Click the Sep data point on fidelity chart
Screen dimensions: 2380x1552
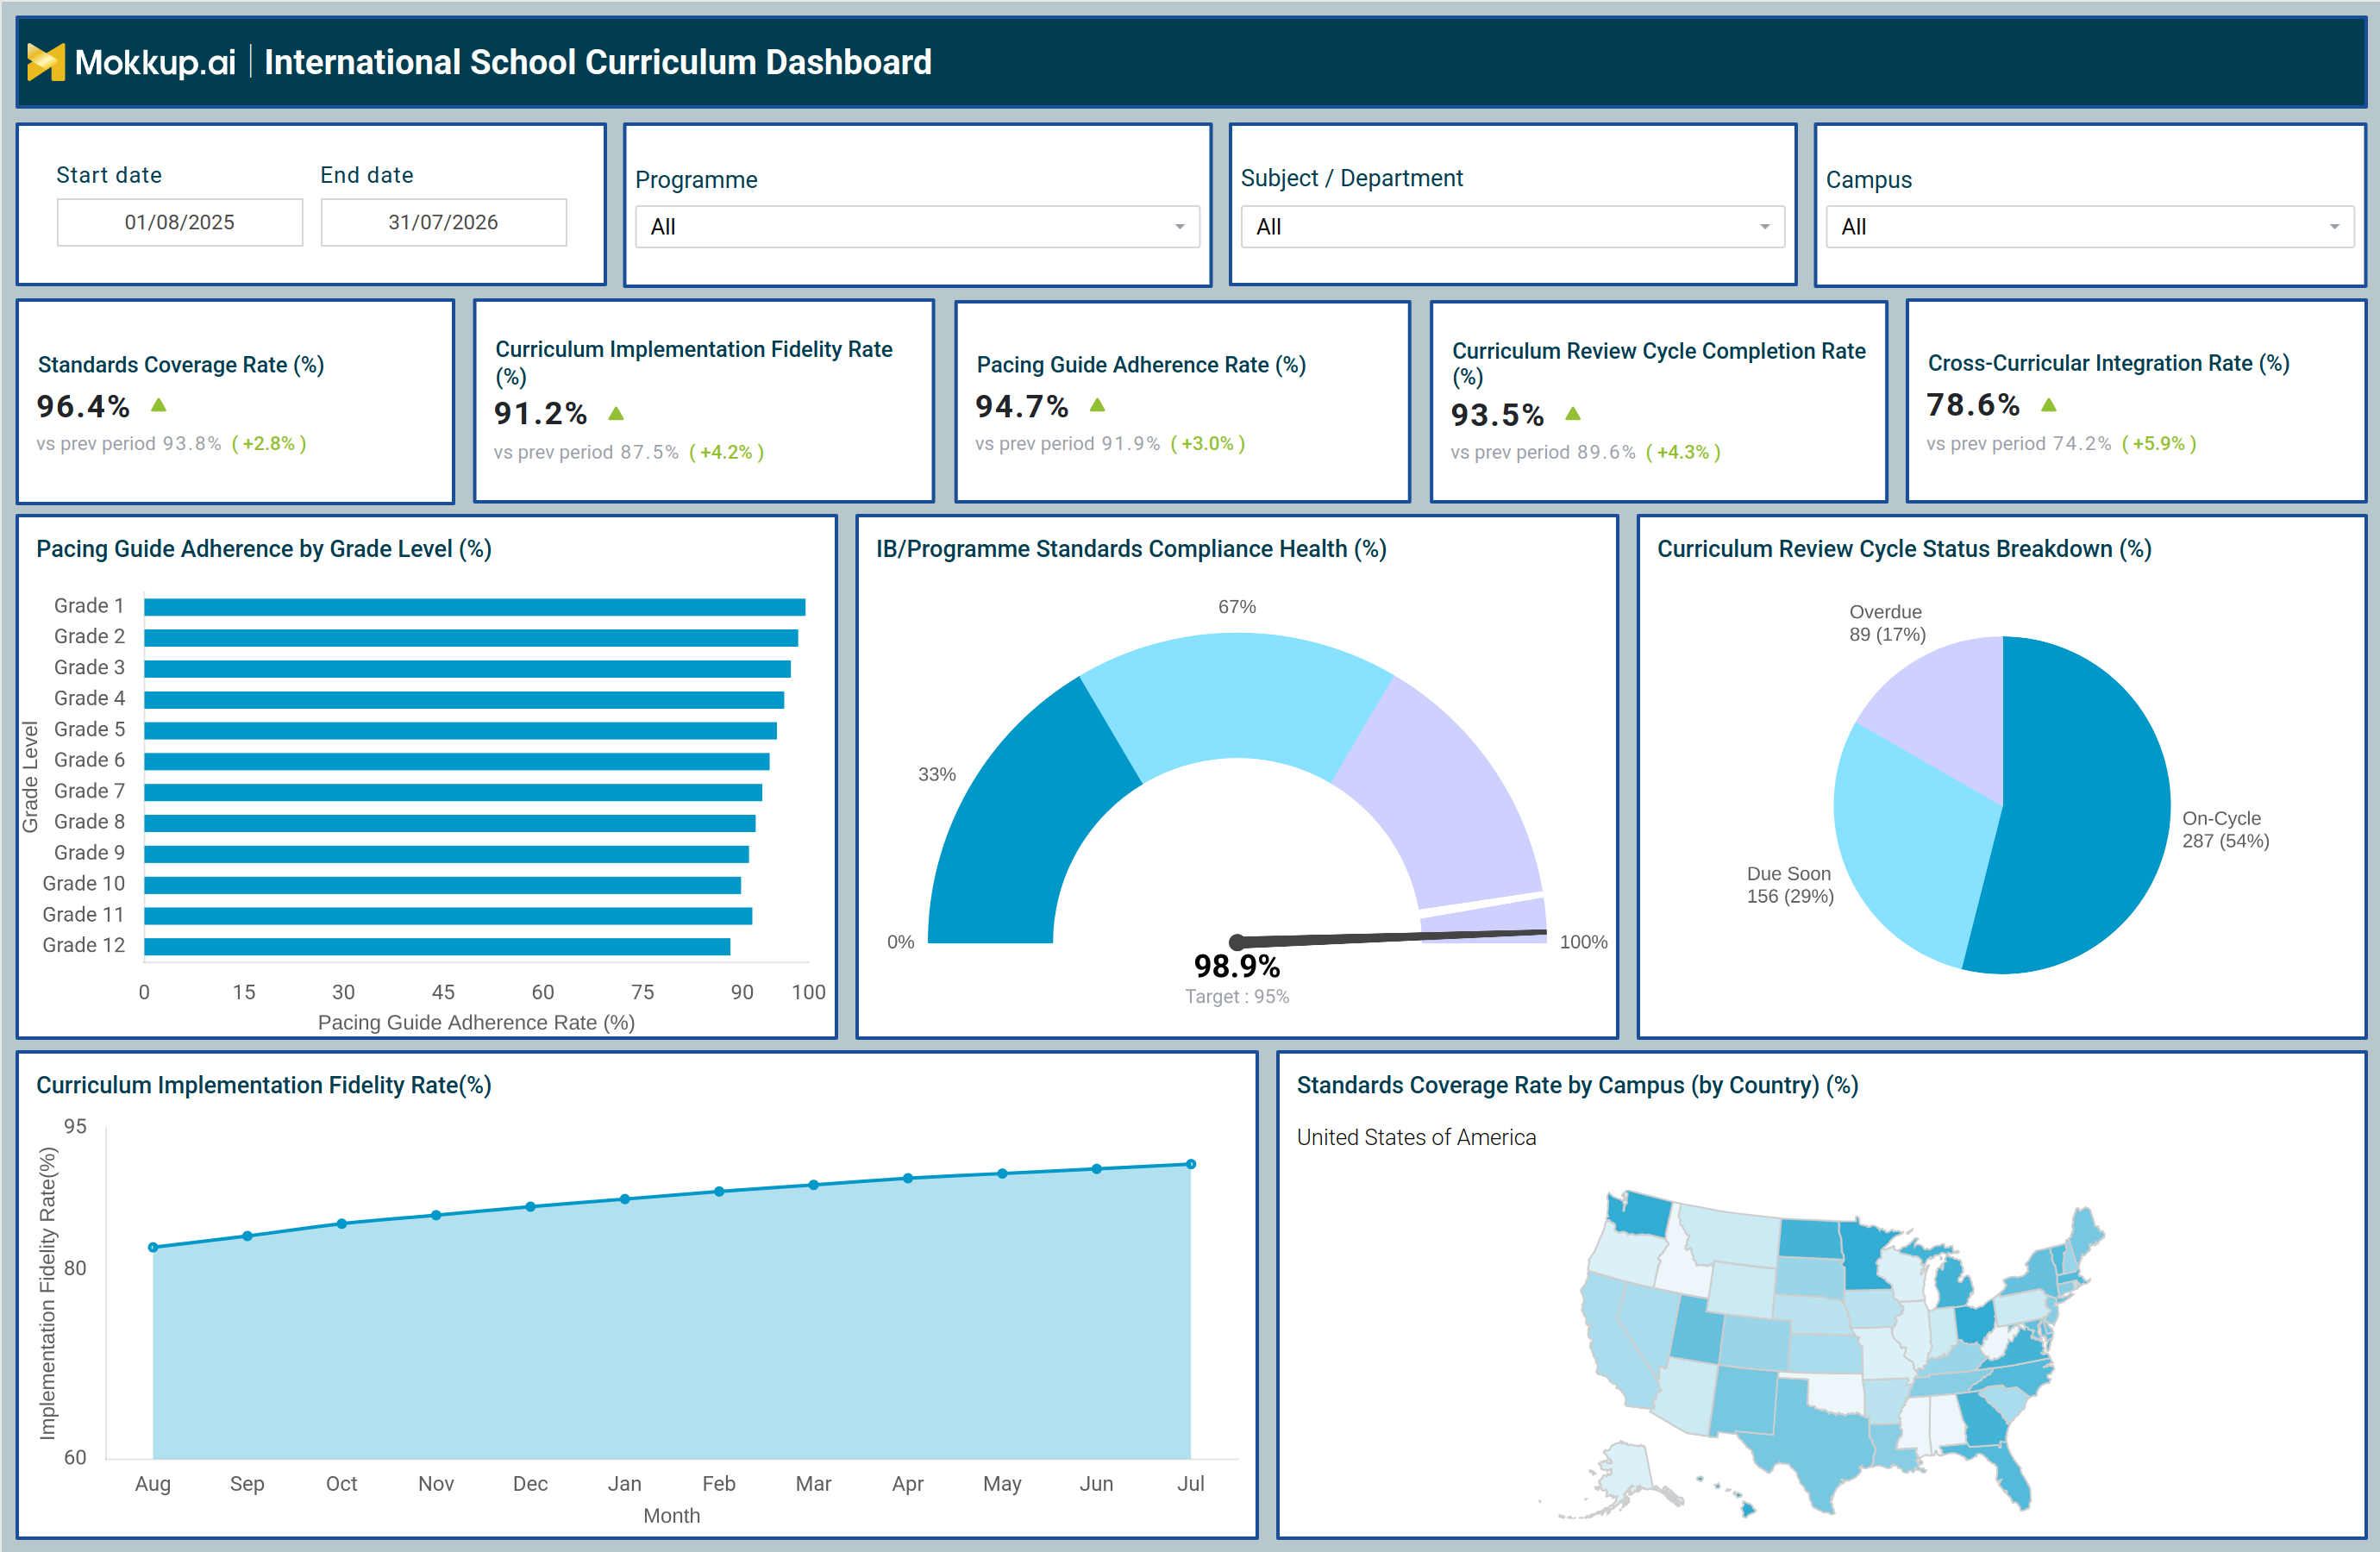click(x=247, y=1236)
